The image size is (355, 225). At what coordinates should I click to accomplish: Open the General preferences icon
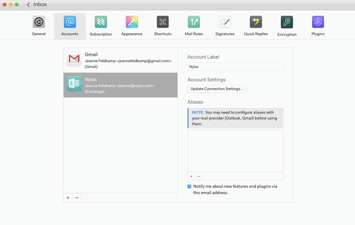39,22
